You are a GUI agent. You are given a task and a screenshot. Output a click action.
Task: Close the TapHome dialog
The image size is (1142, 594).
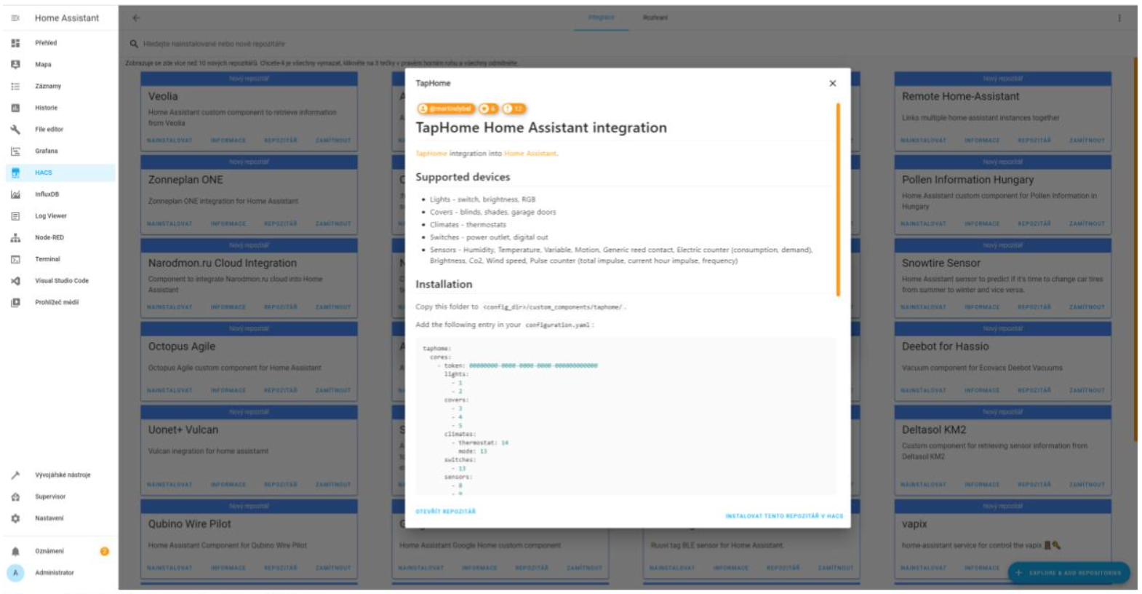tap(832, 84)
